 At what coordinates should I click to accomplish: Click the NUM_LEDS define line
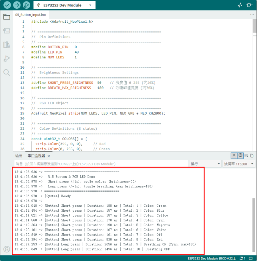click(x=54, y=57)
